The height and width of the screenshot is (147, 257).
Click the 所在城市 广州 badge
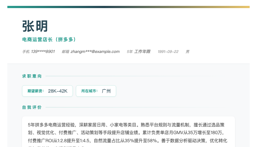96,91
